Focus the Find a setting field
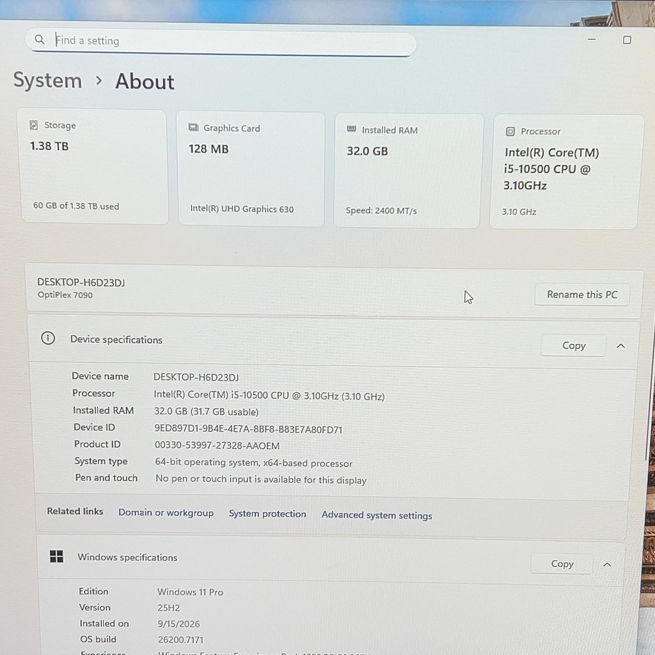Viewport: 655px width, 655px height. pos(221,43)
